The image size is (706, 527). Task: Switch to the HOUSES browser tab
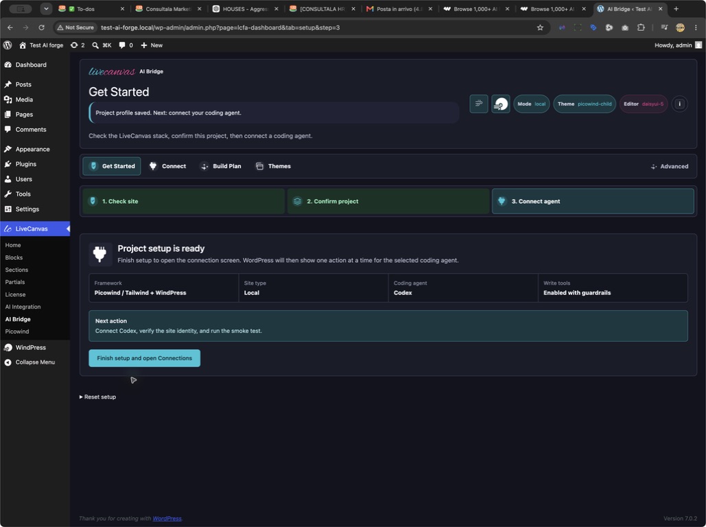tap(246, 8)
